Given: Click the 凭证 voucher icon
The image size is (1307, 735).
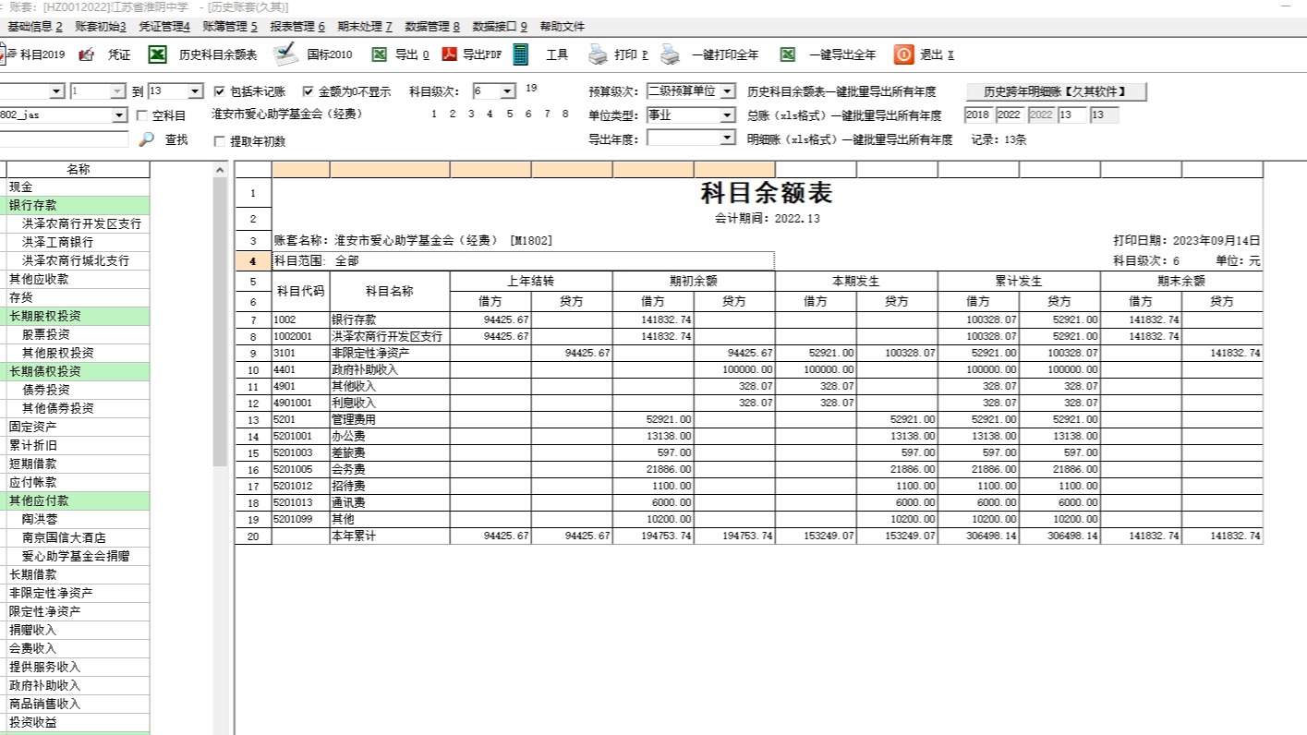Looking at the screenshot, I should pyautogui.click(x=87, y=55).
